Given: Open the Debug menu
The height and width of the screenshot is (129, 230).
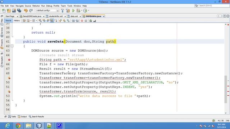Looking at the screenshot, I should [x=49, y=6].
